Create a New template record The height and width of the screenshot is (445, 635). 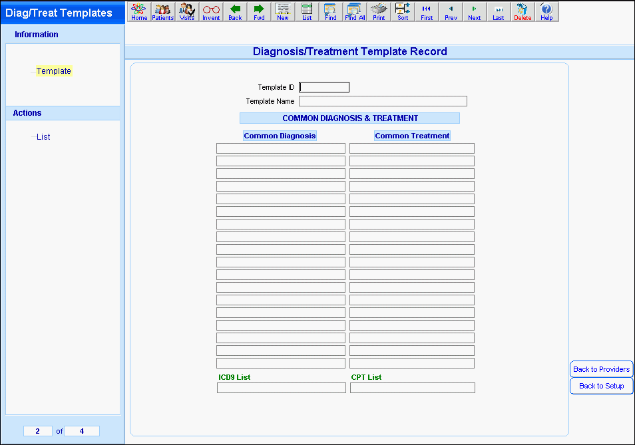click(283, 11)
